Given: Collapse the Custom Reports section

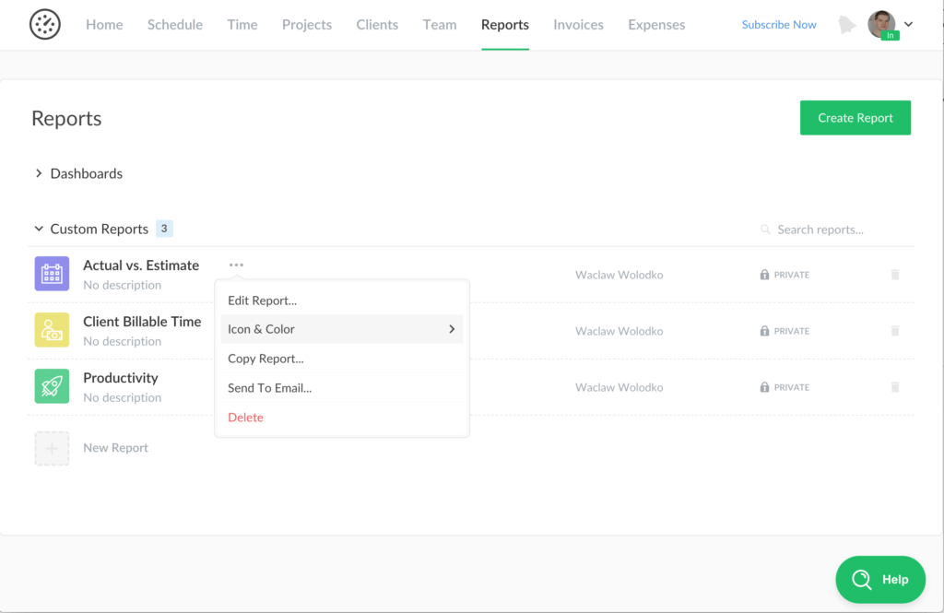Looking at the screenshot, I should click(39, 229).
